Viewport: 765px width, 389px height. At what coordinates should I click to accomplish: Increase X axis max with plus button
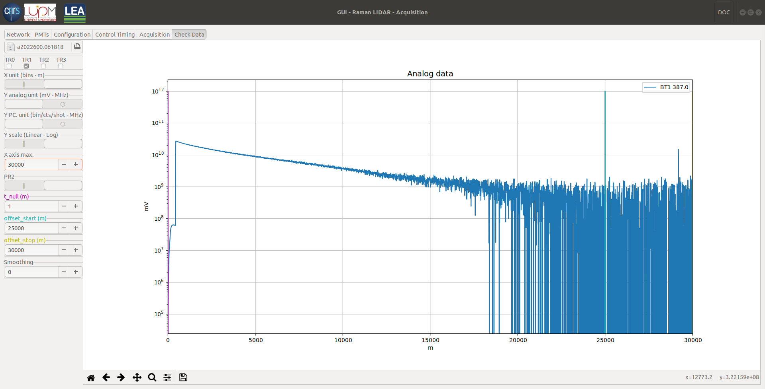76,164
